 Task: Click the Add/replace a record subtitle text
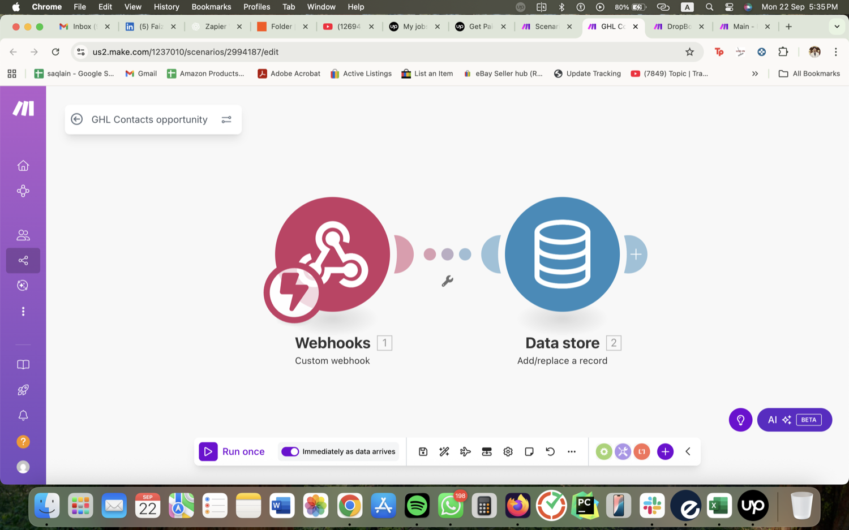click(x=562, y=361)
